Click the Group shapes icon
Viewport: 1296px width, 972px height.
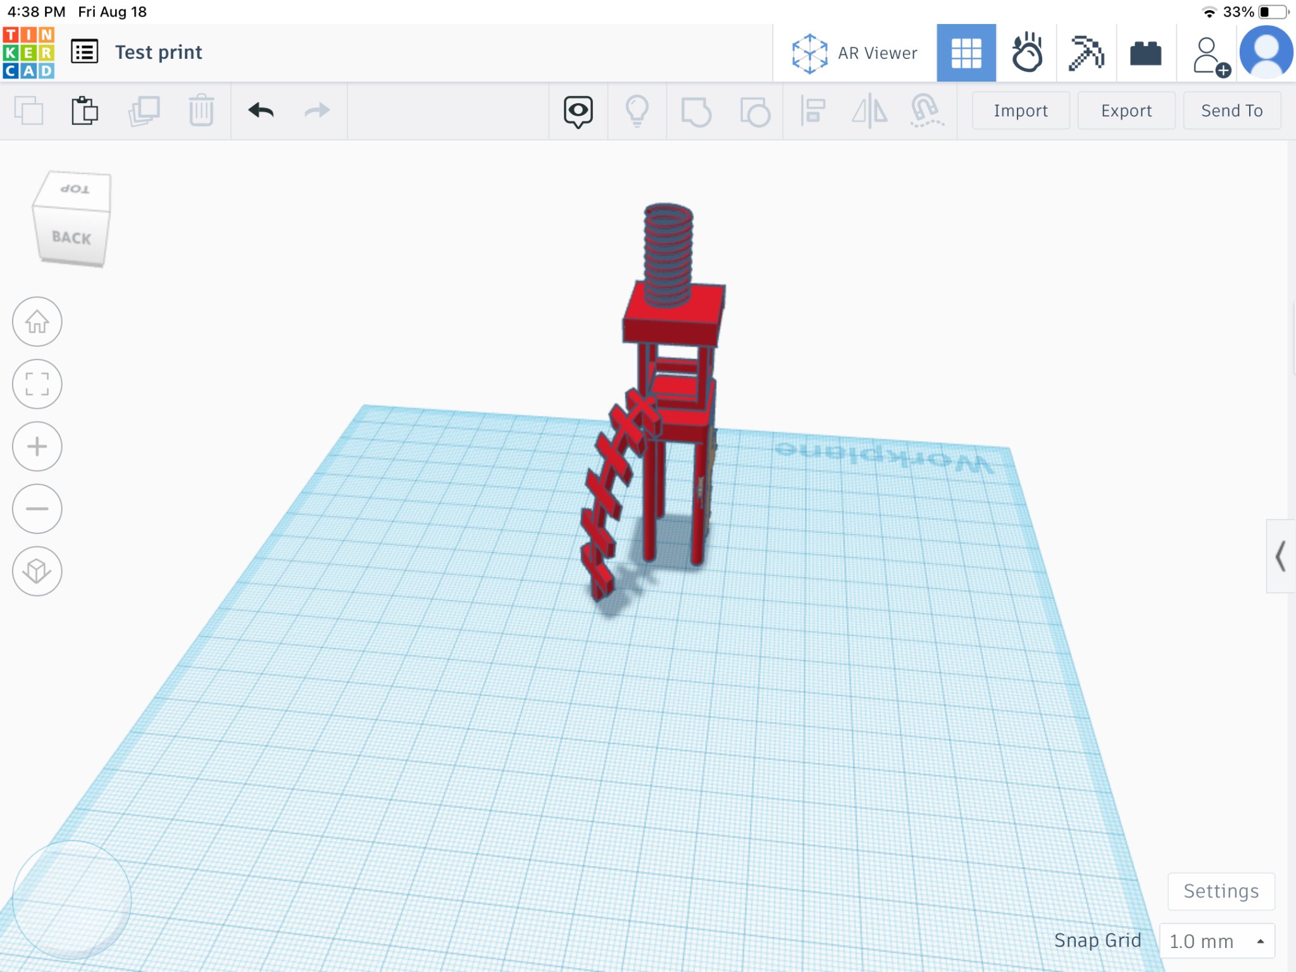click(696, 110)
